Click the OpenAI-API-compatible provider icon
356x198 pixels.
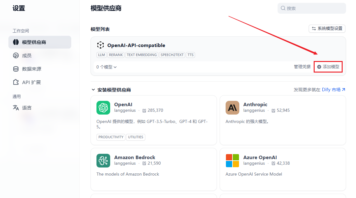[101, 45]
